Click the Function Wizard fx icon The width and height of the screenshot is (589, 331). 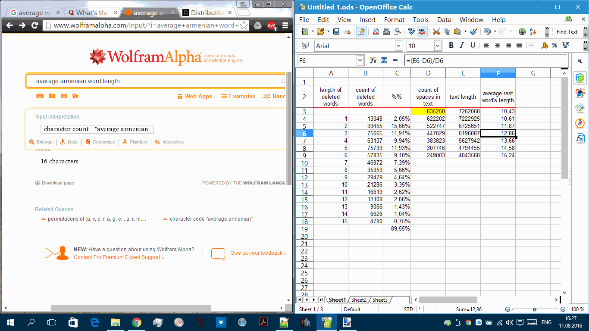pyautogui.click(x=373, y=60)
